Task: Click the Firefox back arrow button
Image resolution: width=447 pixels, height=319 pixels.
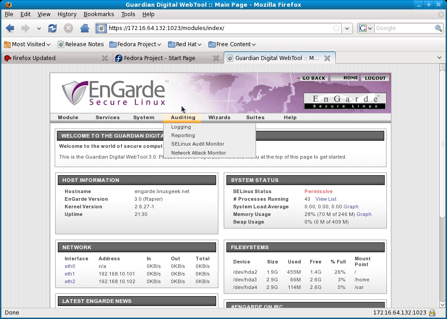Action: (10, 28)
